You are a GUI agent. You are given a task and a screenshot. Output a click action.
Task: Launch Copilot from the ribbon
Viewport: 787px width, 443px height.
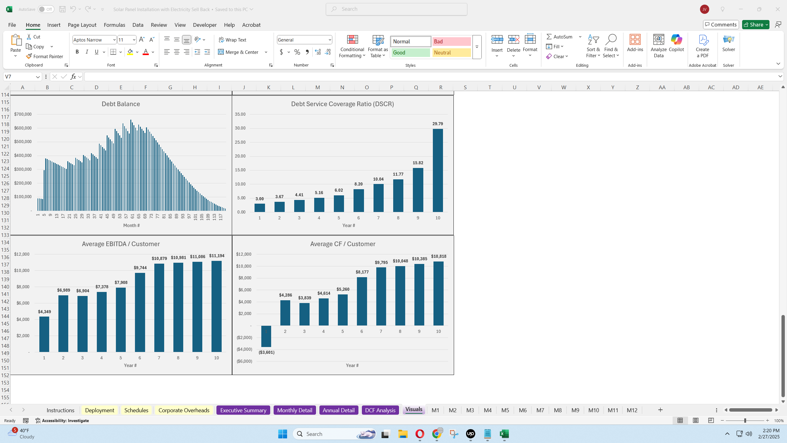pyautogui.click(x=676, y=43)
